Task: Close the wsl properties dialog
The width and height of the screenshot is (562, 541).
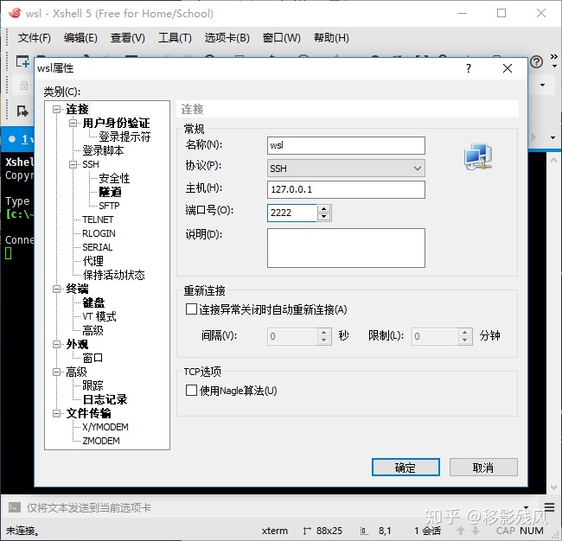Action: (x=508, y=68)
